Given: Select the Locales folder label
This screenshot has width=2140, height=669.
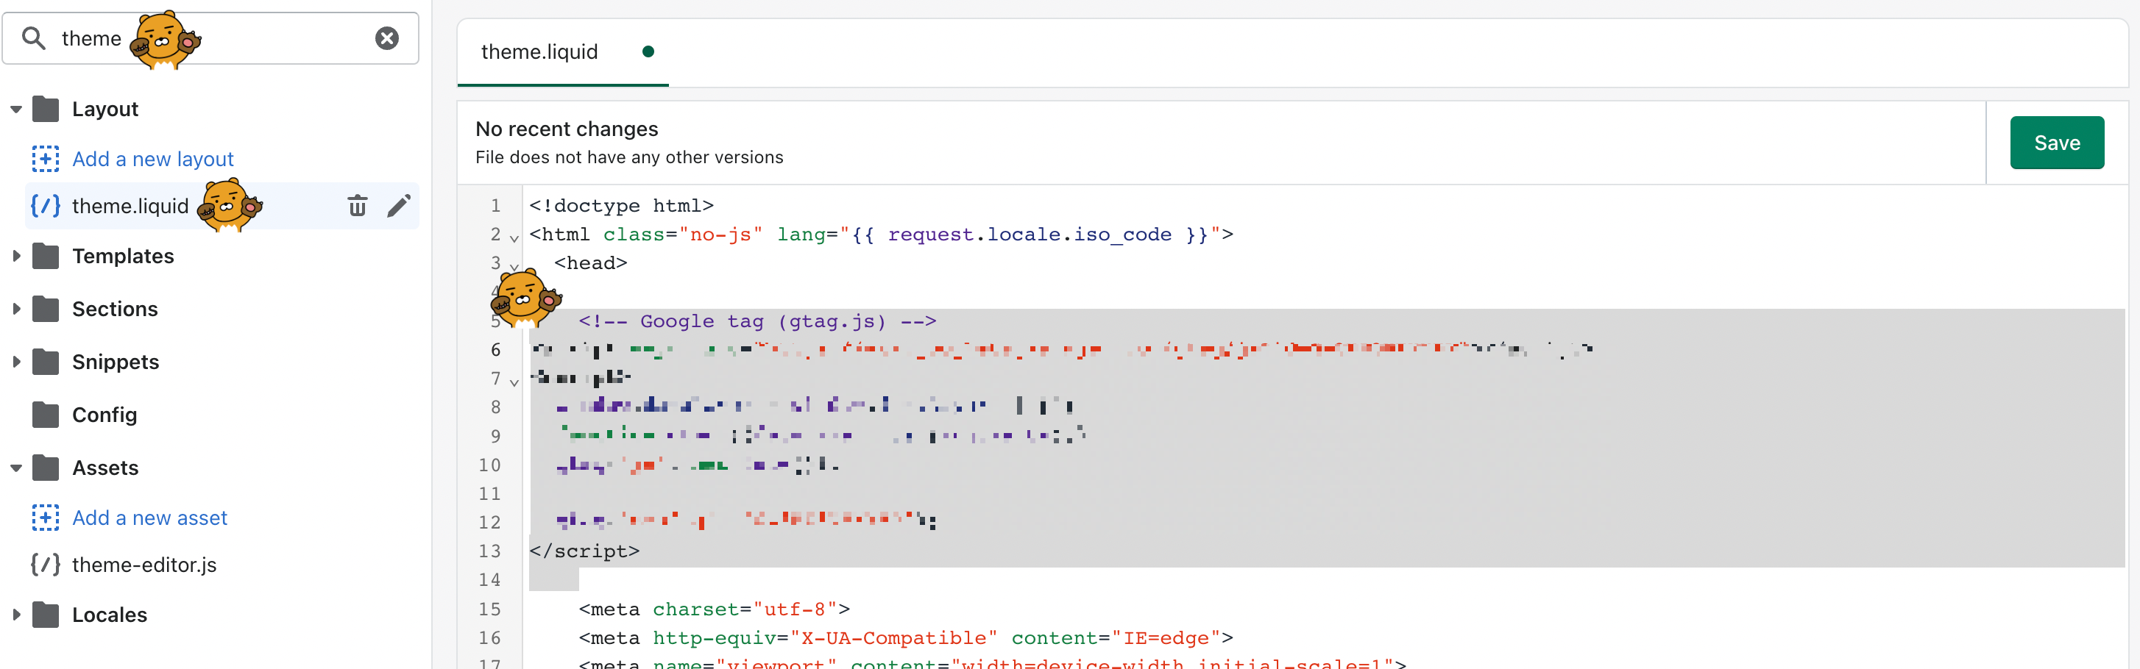Looking at the screenshot, I should 110,614.
